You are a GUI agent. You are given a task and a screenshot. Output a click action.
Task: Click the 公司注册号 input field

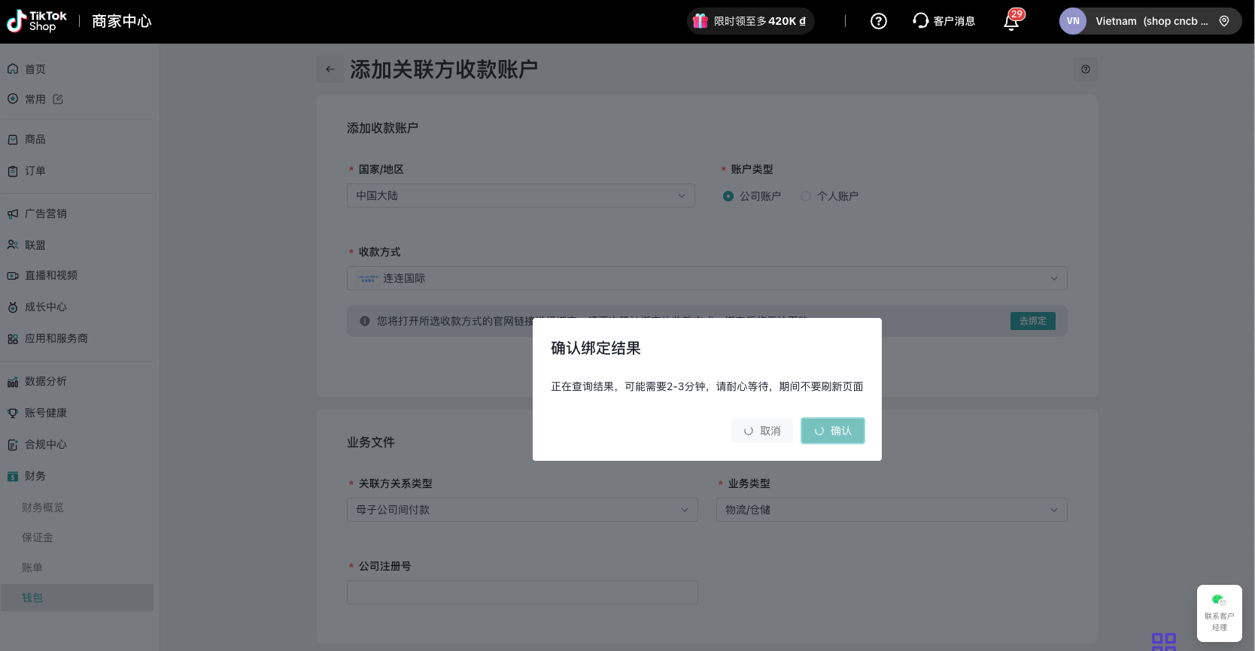point(522,592)
